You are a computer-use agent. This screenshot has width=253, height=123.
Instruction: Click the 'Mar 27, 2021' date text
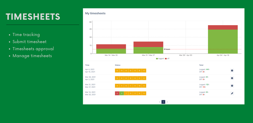tap(90, 87)
